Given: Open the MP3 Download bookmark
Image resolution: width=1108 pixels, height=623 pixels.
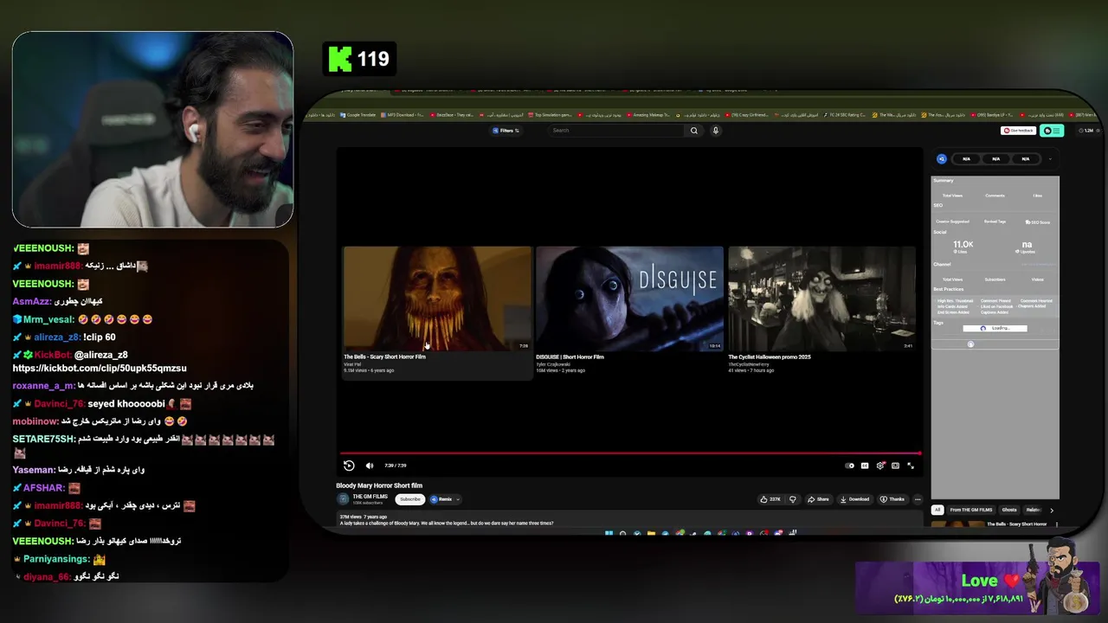Looking at the screenshot, I should pyautogui.click(x=403, y=114).
